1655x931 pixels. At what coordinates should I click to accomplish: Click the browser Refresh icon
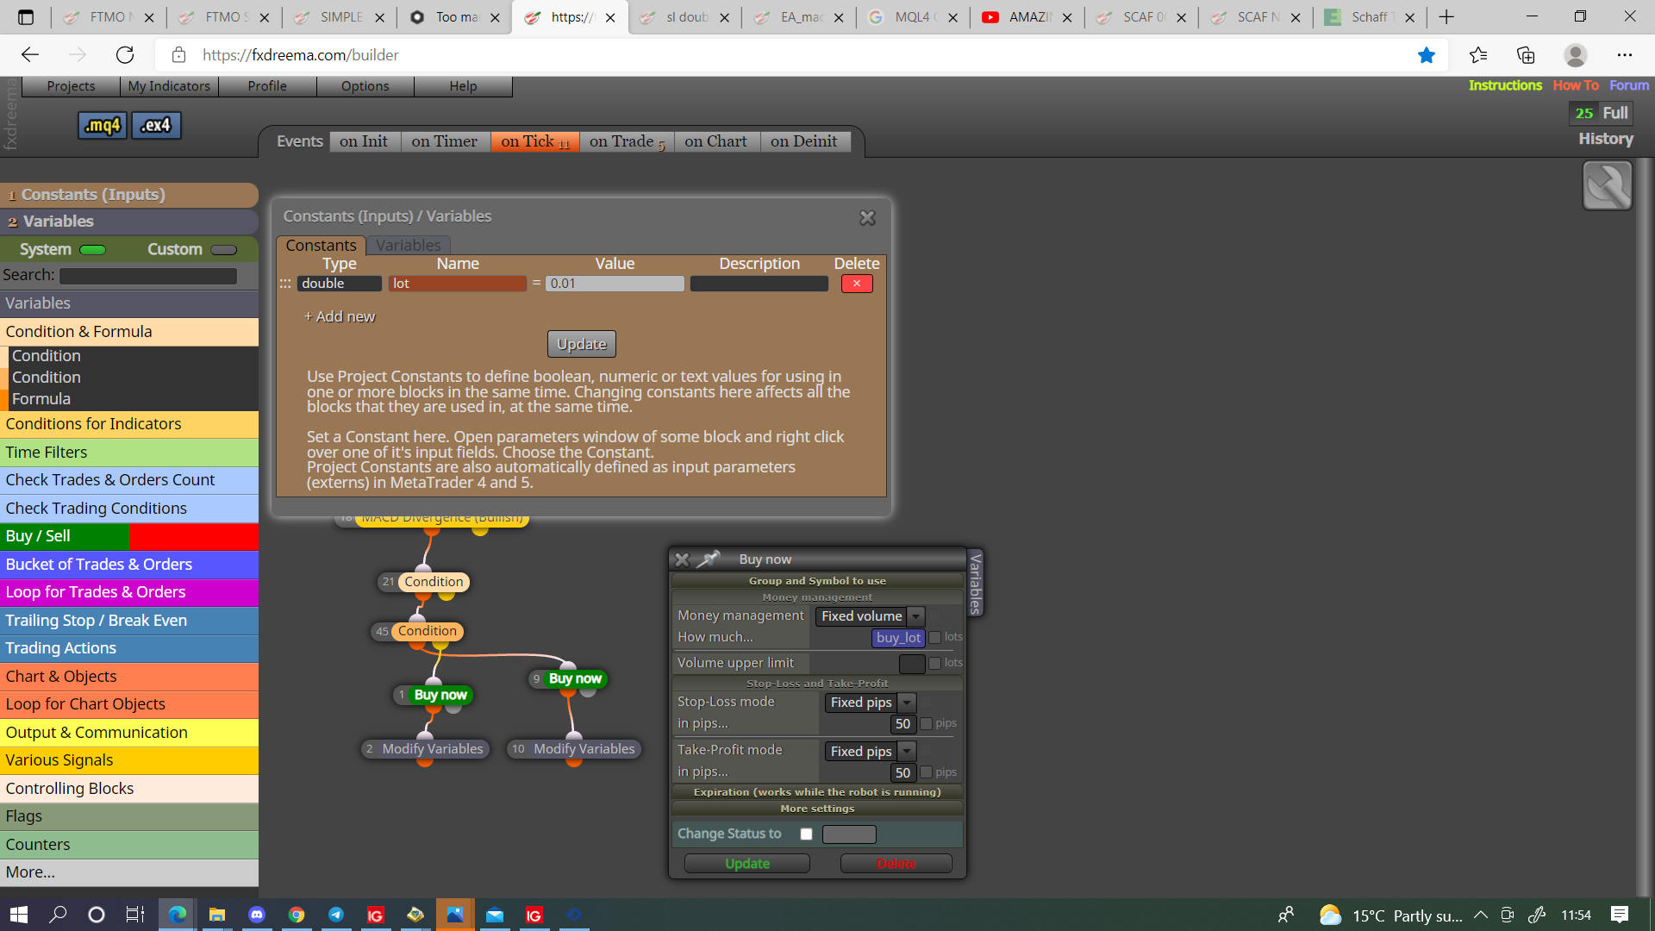(125, 55)
